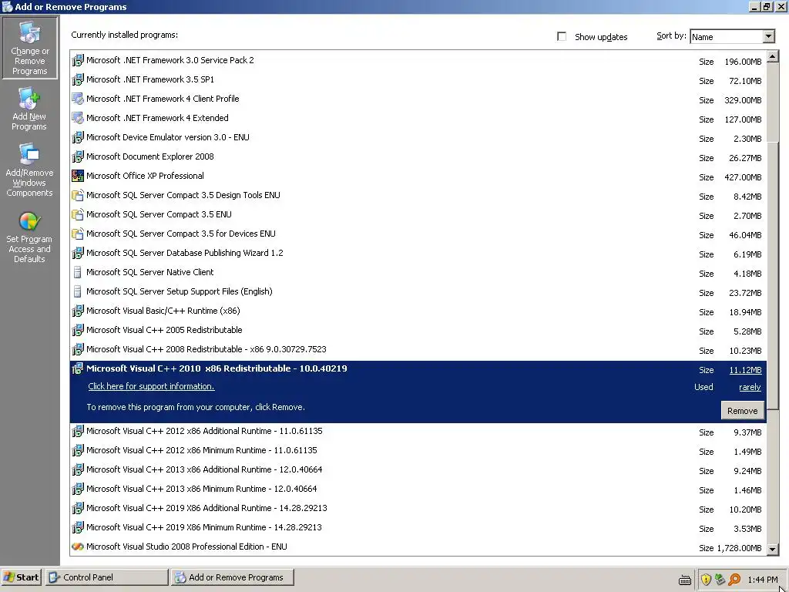Click icon of selected Visual C++ 2010 Redistributable
Image resolution: width=789 pixels, height=592 pixels.
(78, 368)
